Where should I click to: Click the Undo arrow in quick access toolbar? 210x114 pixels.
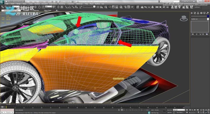pos(14,1)
